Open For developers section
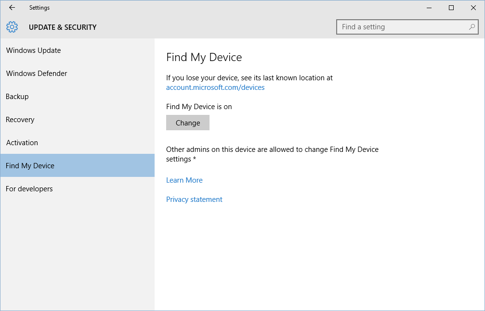485x311 pixels. coord(78,189)
